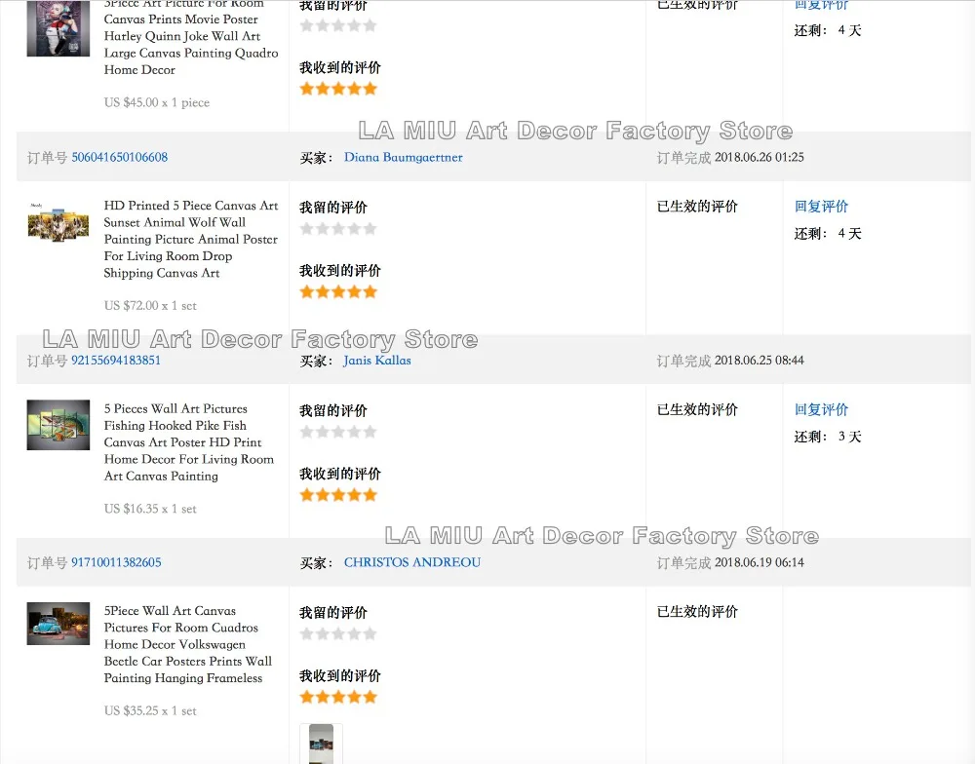The height and width of the screenshot is (764, 975).
Task: View buyer CHRISTOS ANDREOU's profile
Action: [x=411, y=562]
